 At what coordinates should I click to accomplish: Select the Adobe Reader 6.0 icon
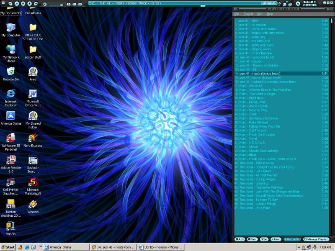[x=11, y=164]
